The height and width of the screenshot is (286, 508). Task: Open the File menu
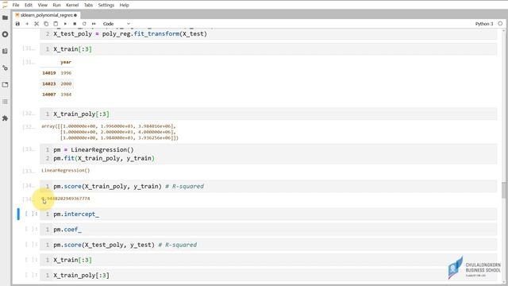[16, 5]
